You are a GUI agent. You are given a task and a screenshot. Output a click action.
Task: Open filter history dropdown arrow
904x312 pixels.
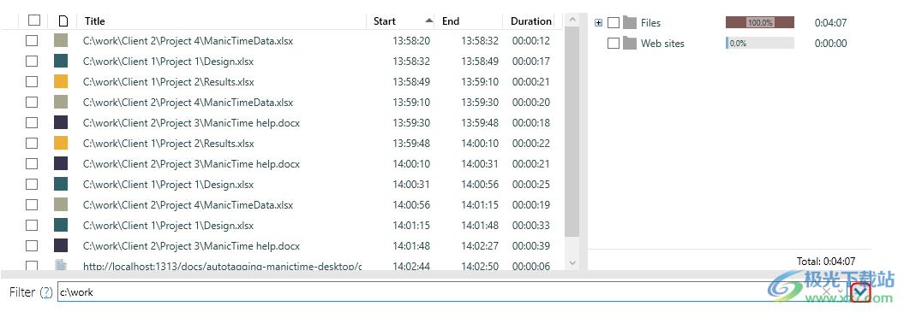tap(841, 292)
